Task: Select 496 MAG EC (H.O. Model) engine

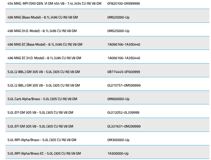Action: click(x=44, y=58)
